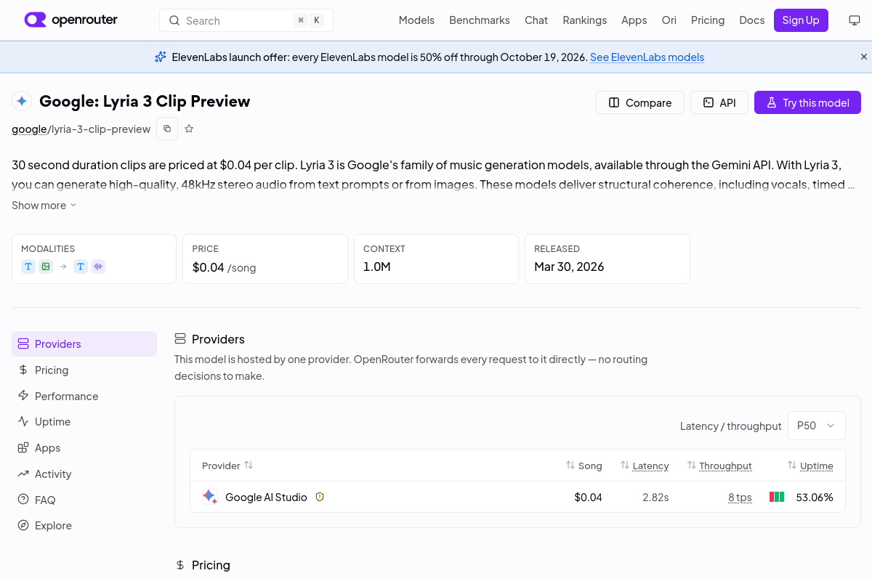Toggle the theme via monitor icon
This screenshot has height=581, width=872.
point(855,20)
